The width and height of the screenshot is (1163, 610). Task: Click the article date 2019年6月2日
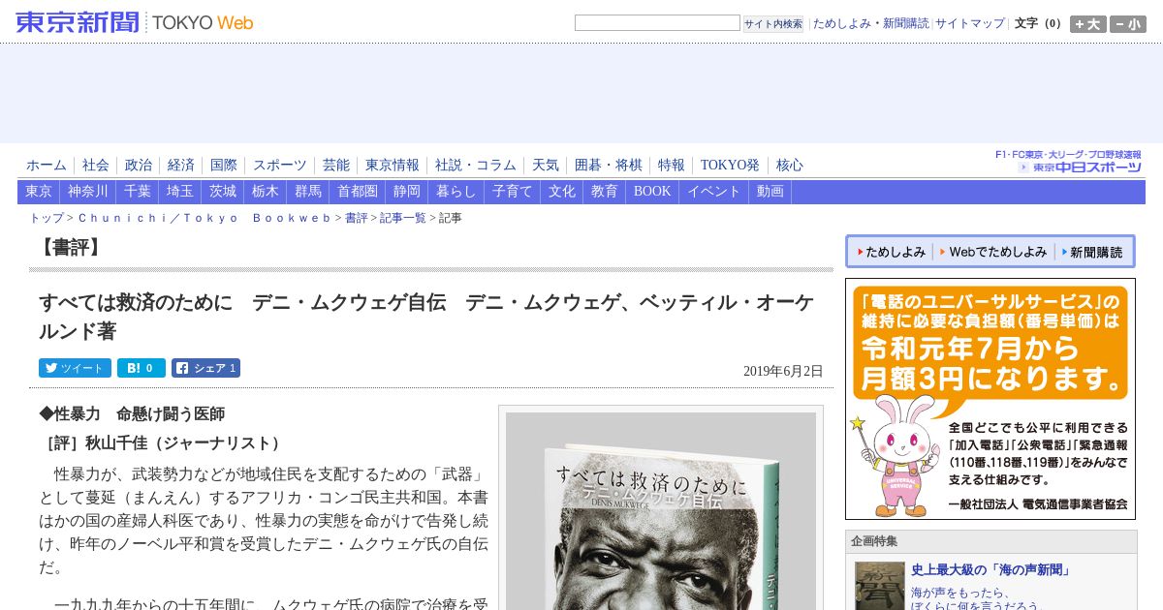coord(783,372)
